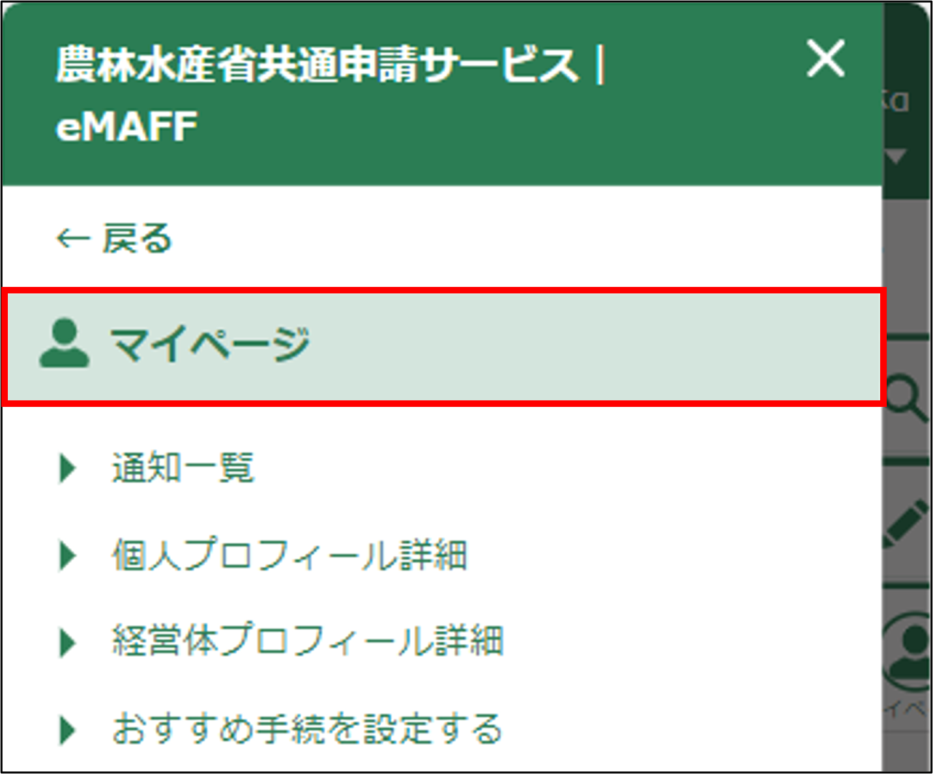Click the triangle beside 経営体プロフィール詳細
The width and height of the screenshot is (933, 774).
[67, 642]
